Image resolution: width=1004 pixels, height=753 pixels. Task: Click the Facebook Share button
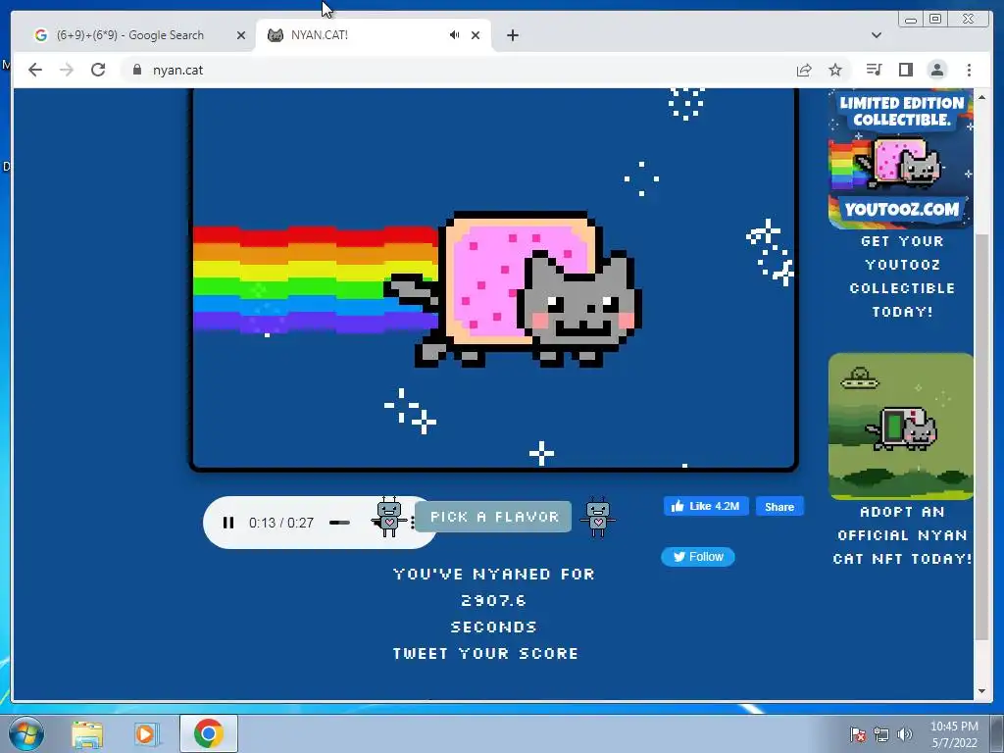point(779,507)
